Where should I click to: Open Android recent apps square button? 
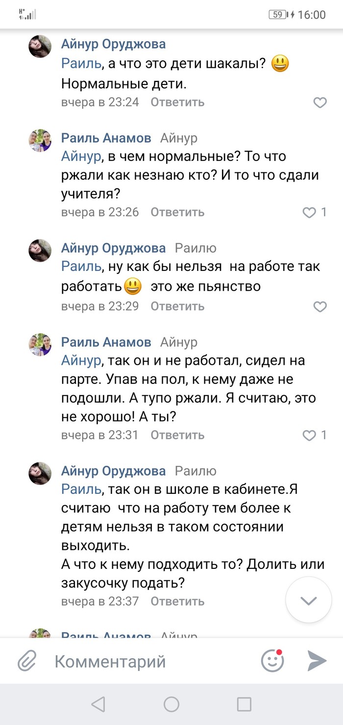(244, 704)
